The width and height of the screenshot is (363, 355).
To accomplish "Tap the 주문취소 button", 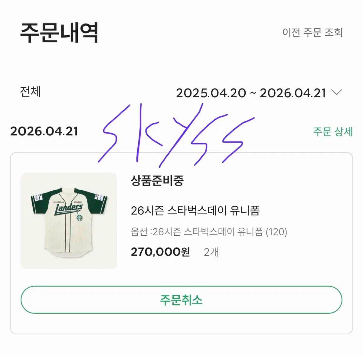I will pyautogui.click(x=181, y=300).
